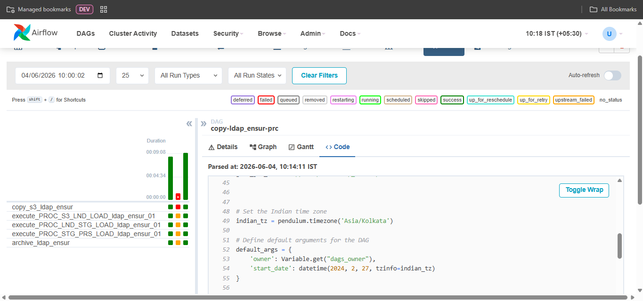Expand the Docs menu
The height and width of the screenshot is (301, 643).
[x=350, y=34]
